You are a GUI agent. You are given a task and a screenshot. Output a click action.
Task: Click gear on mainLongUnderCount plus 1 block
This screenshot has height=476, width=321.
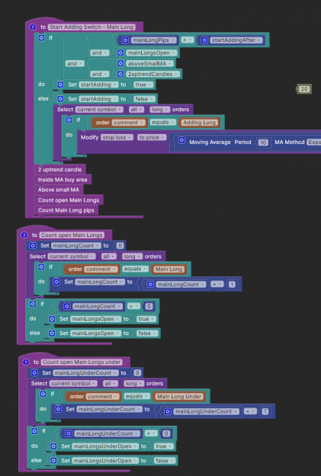pyautogui.click(x=168, y=411)
